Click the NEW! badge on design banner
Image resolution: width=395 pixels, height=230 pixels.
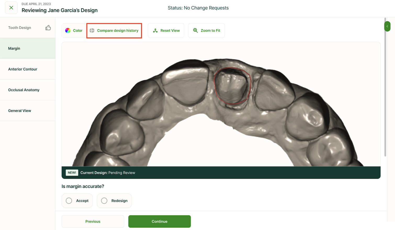[x=72, y=173]
